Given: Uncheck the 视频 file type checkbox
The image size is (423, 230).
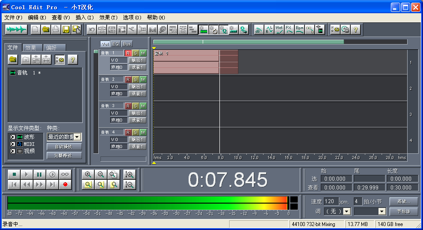Looking at the screenshot, I should (x=13, y=151).
